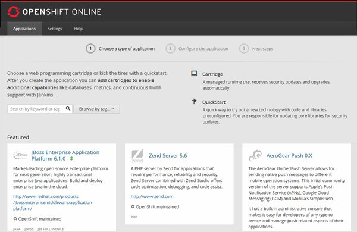
Task: Open the redhat.com products link
Action: pyautogui.click(x=53, y=202)
